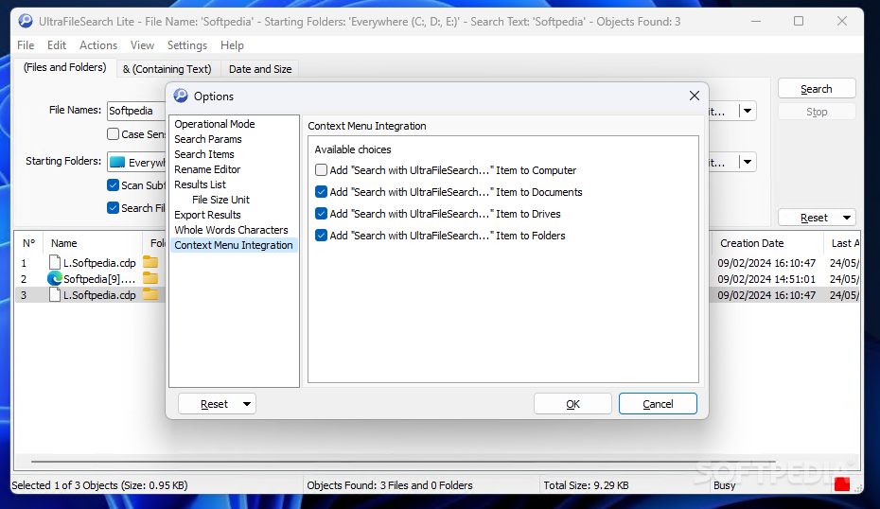This screenshot has width=880, height=509.
Task: Open the Actions menu
Action: [98, 44]
